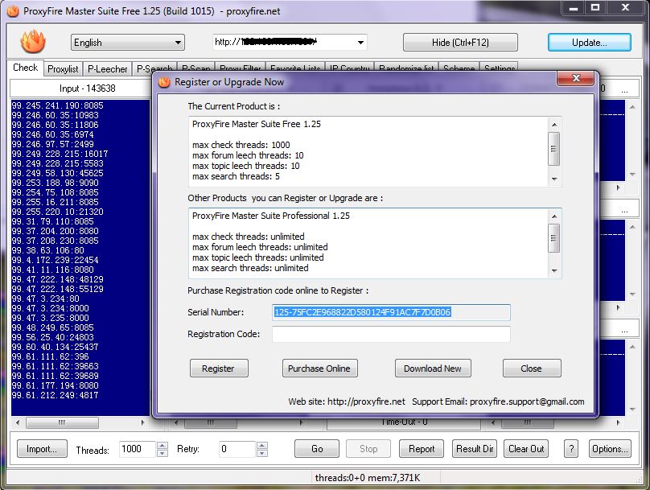The image size is (650, 490).
Task: Click the flame icon in main window title bar
Action: click(13, 10)
